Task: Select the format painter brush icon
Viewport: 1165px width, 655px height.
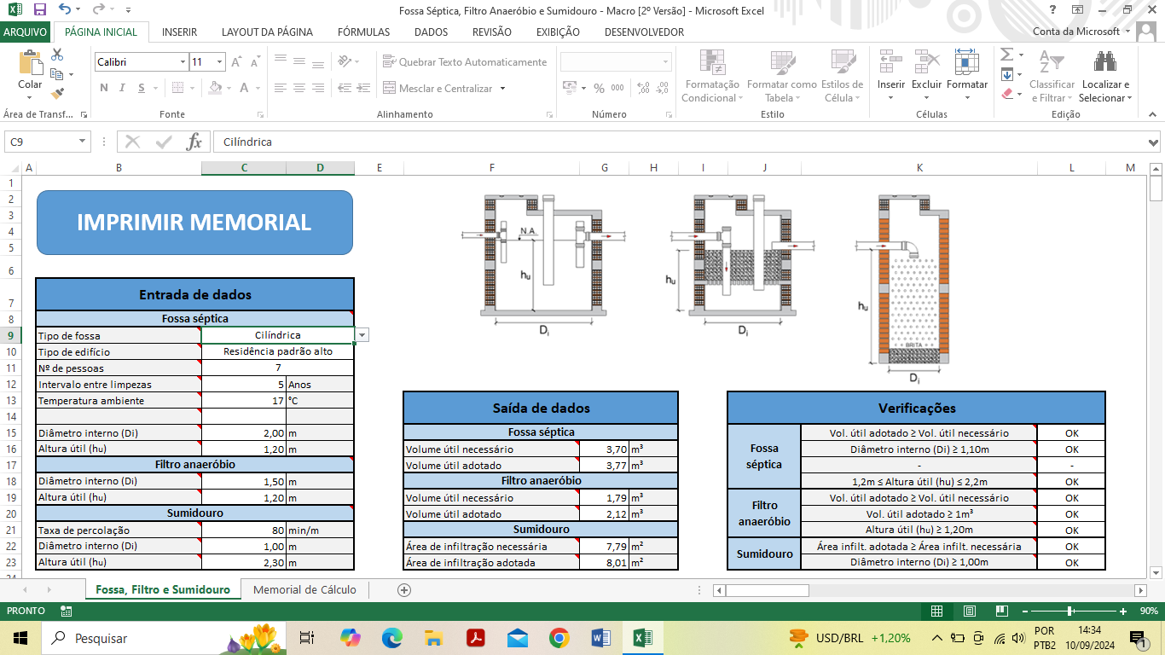Action: 57,94
